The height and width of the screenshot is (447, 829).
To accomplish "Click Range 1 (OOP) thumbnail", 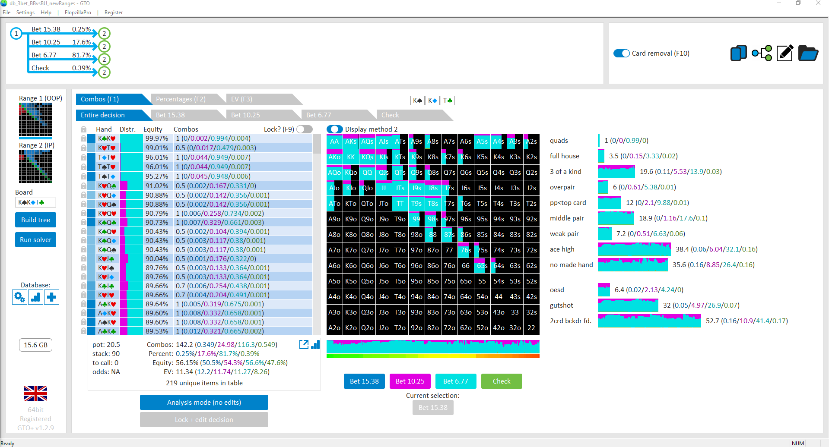I will click(35, 120).
